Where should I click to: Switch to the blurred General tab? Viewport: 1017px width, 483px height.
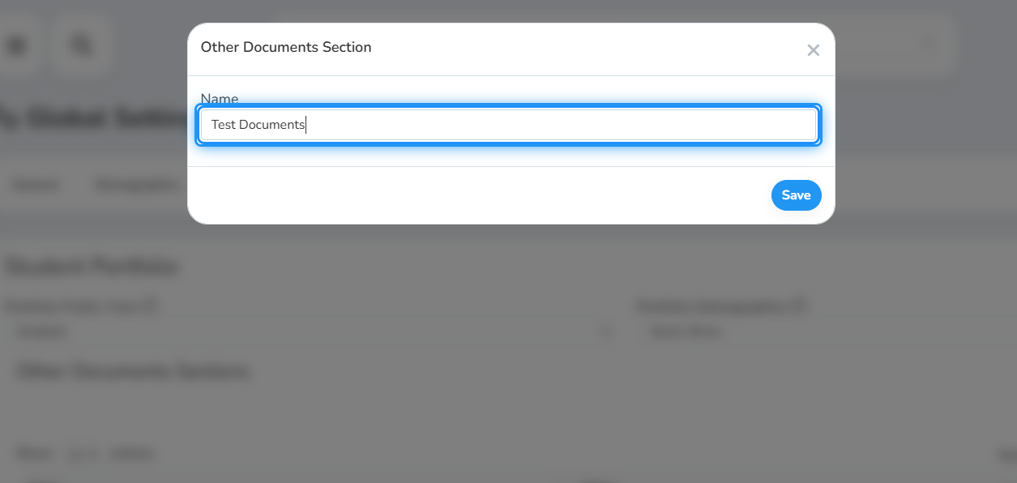tap(36, 186)
